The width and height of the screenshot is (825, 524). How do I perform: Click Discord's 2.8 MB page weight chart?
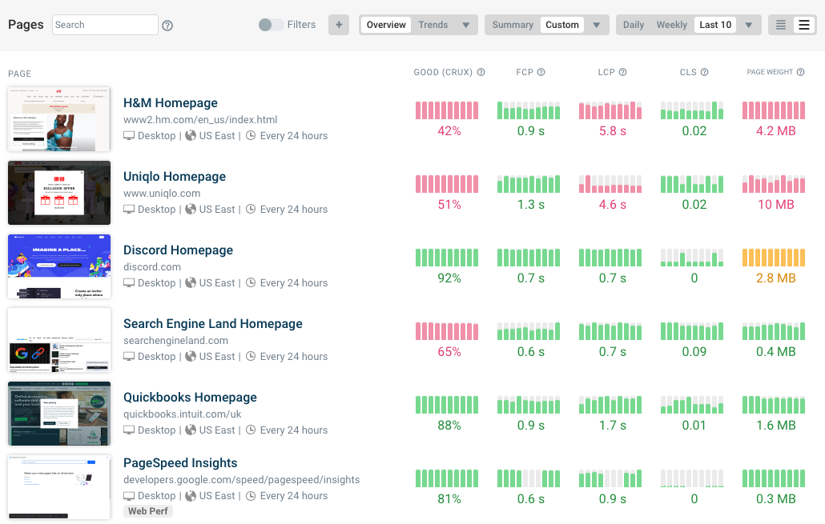point(774,258)
